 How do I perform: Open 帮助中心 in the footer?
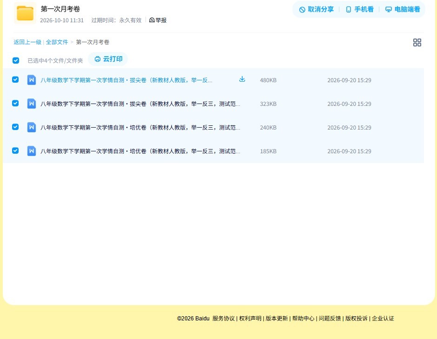coord(303,319)
